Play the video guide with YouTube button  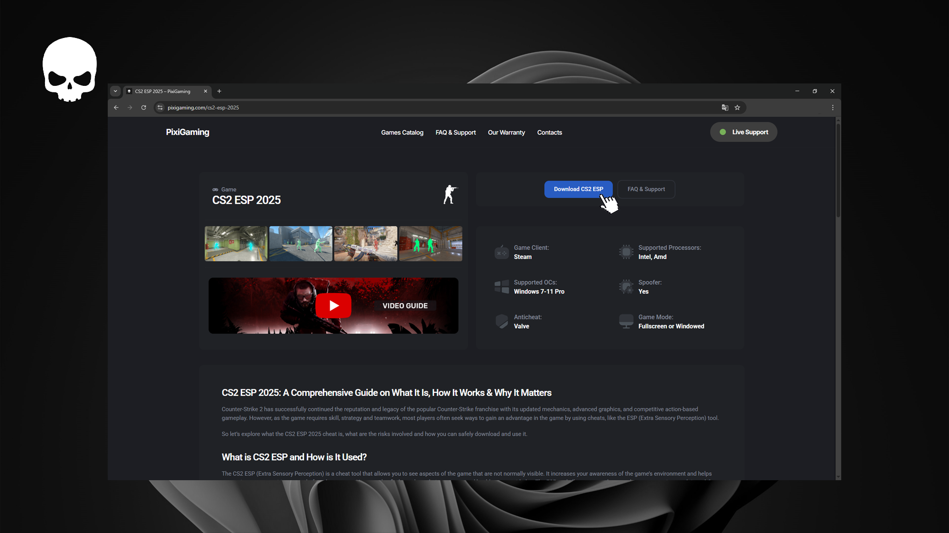pos(334,305)
